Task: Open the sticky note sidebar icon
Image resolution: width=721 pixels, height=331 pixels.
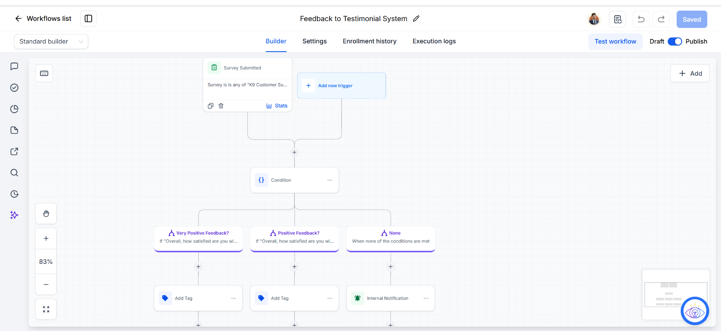Action: (x=14, y=130)
